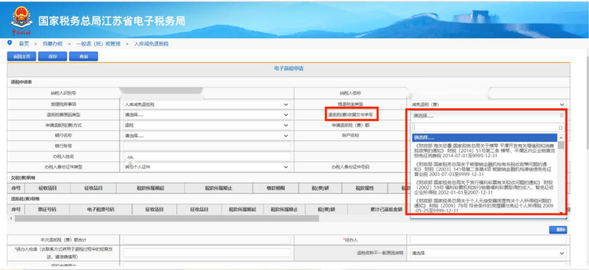Open 退税名称不一致原因说明 dropdown
This screenshot has width=589, height=270.
488,253
